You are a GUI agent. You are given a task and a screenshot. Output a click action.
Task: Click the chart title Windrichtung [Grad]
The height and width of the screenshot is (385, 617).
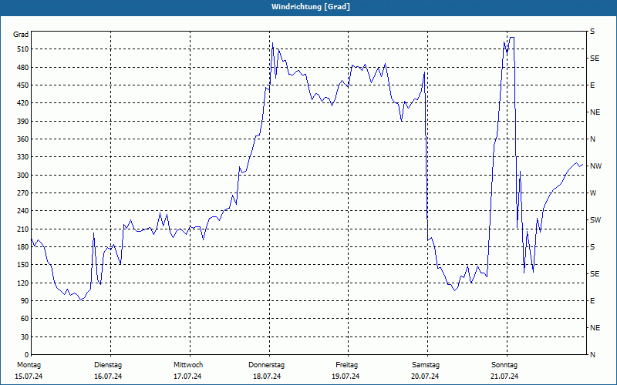click(311, 7)
